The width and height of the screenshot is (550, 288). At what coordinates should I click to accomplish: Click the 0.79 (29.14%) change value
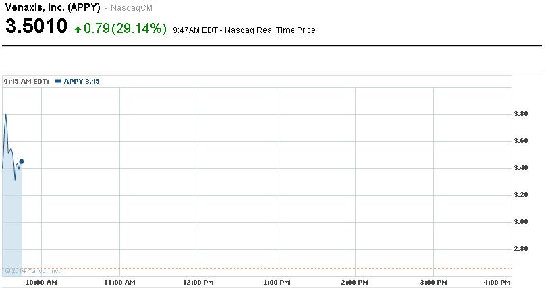coord(125,28)
